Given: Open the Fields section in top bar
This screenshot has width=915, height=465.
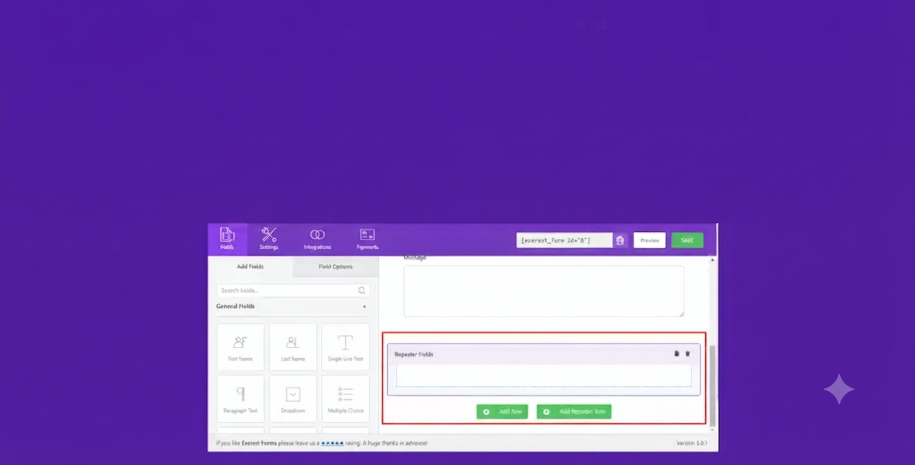Looking at the screenshot, I should tap(227, 239).
